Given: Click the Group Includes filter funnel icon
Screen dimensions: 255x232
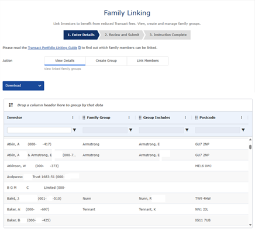Looking at the screenshot, I should 187,130.
